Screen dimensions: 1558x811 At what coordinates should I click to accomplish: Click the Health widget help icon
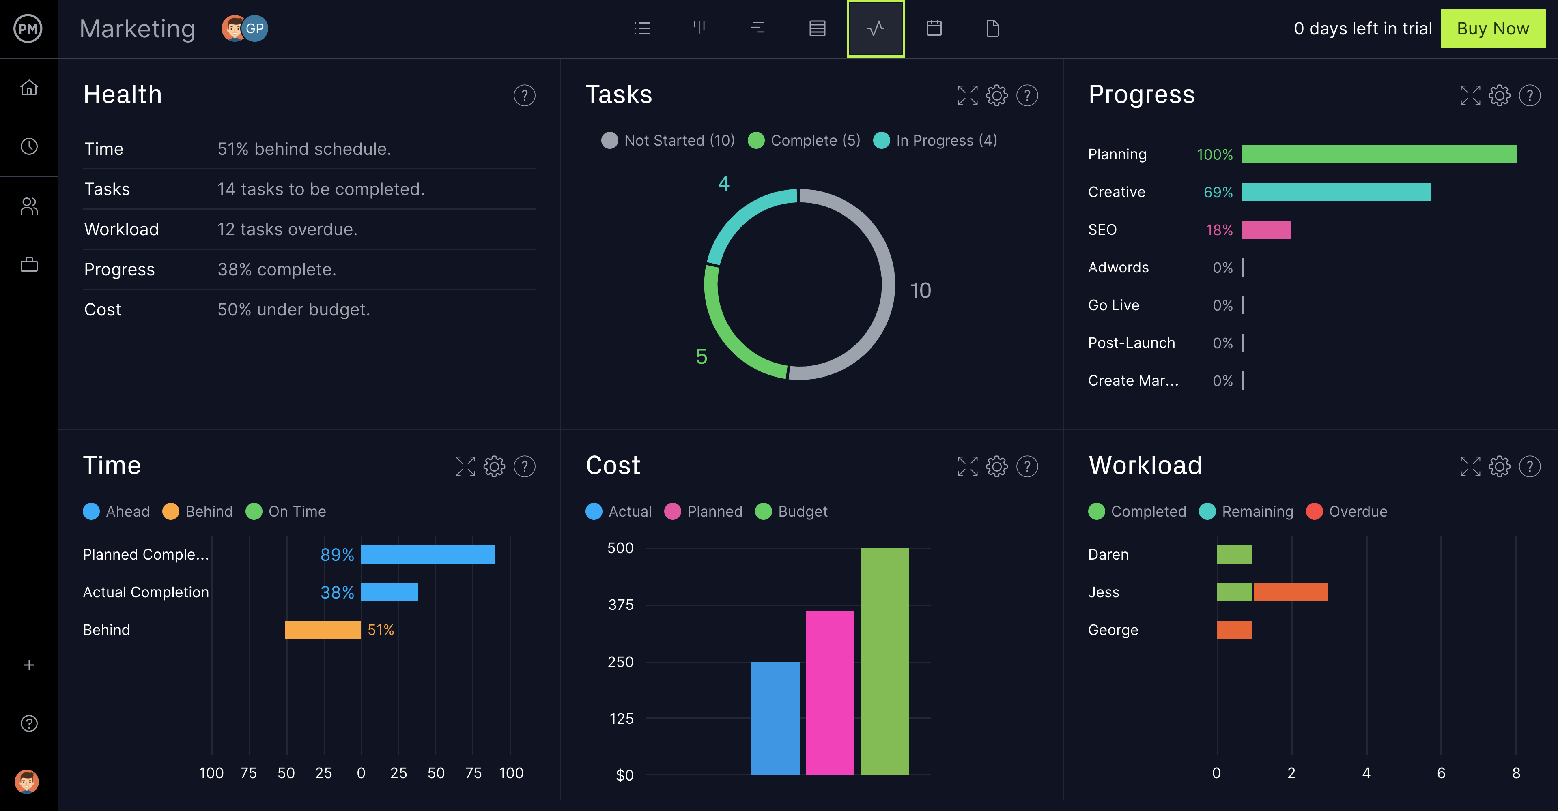click(524, 95)
